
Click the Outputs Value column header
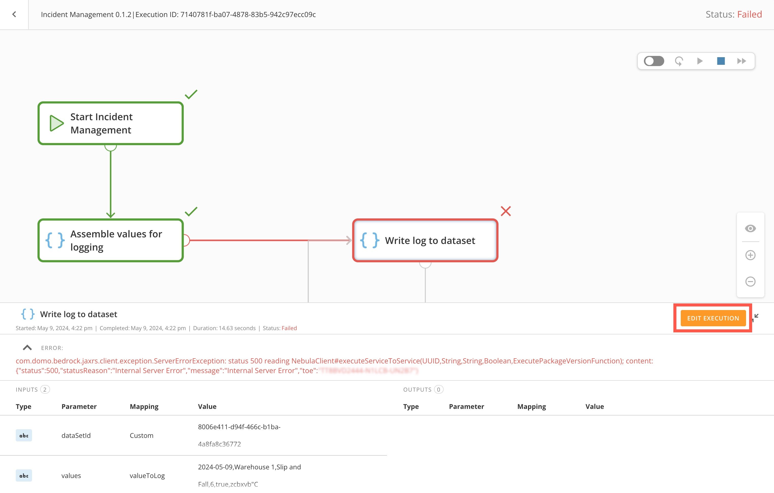pyautogui.click(x=595, y=407)
